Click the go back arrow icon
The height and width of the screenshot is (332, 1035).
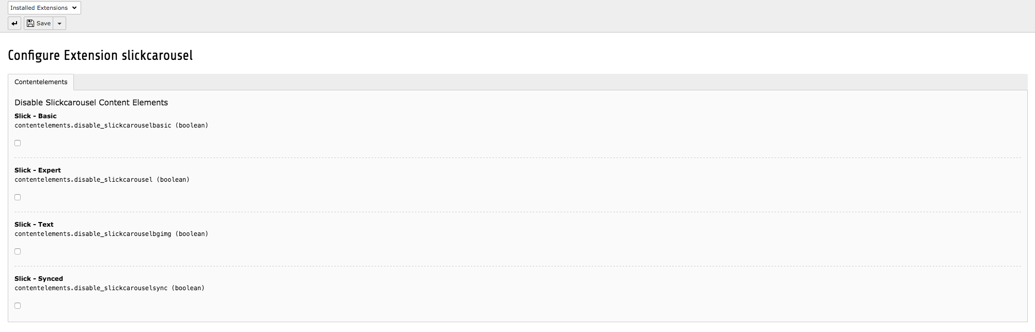click(x=14, y=23)
